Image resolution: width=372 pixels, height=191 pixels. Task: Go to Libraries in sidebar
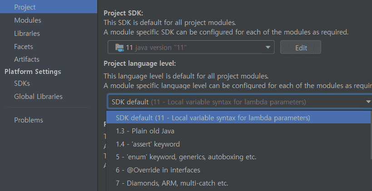[x=27, y=33]
